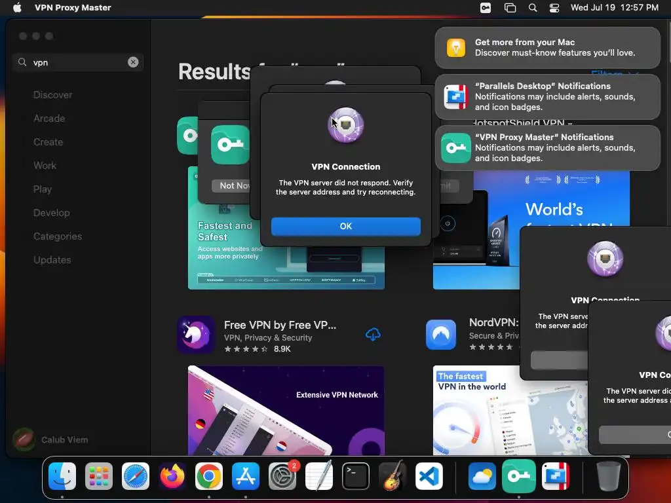
Task: Click the Not Now button
Action: pos(231,185)
